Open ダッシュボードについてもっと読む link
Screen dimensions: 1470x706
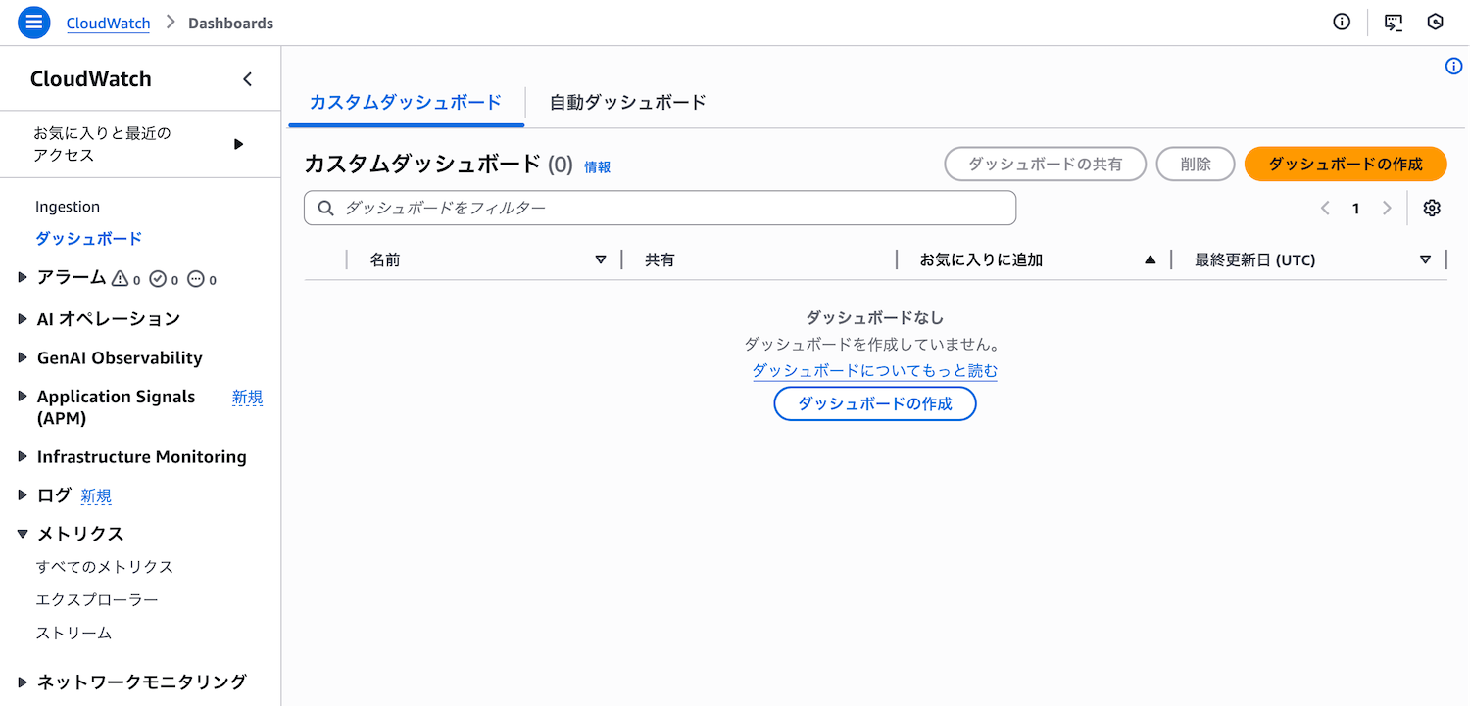(874, 371)
